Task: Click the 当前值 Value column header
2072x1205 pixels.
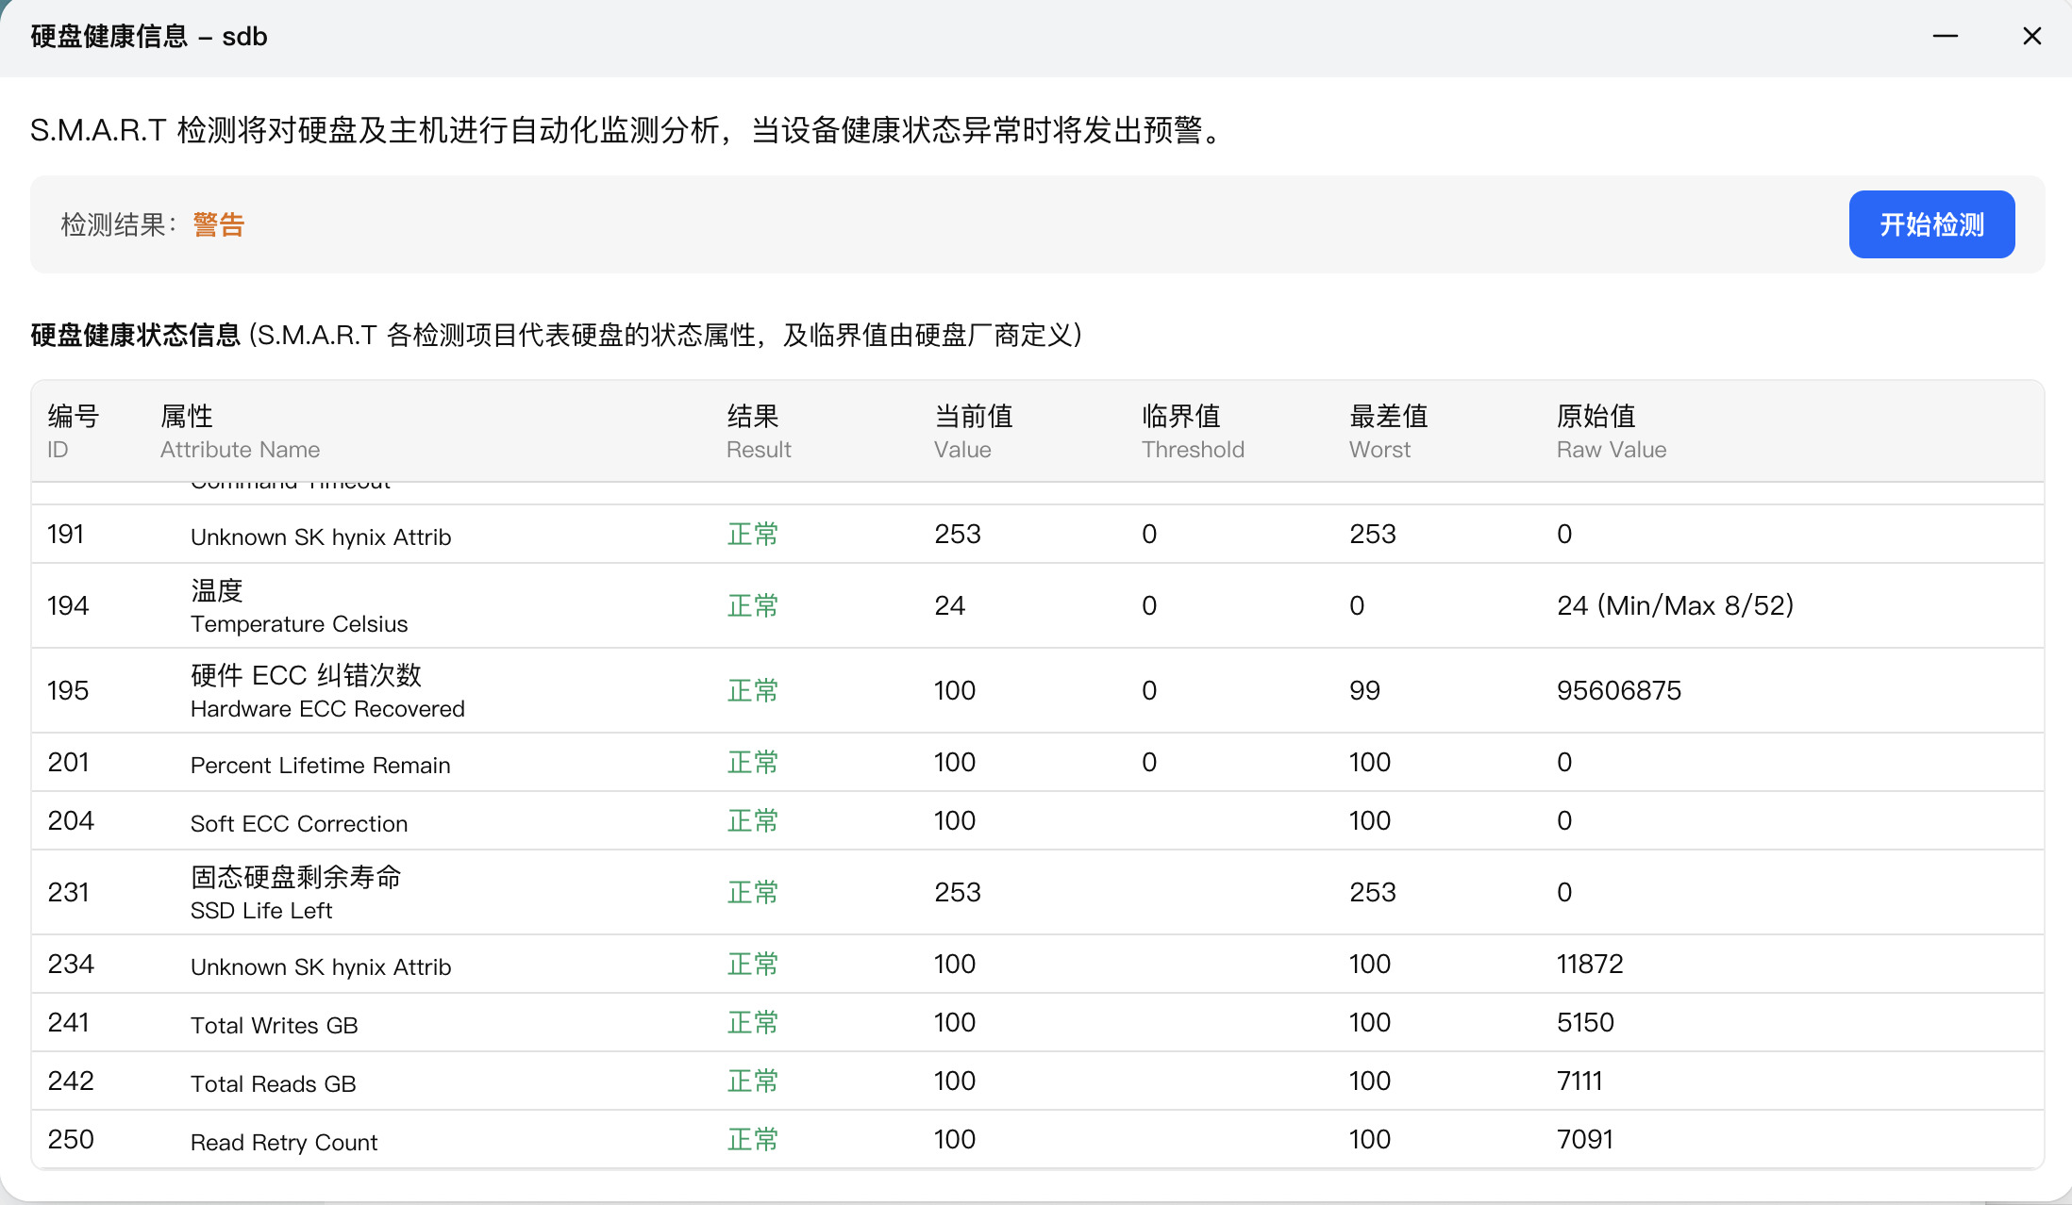Action: 973,431
